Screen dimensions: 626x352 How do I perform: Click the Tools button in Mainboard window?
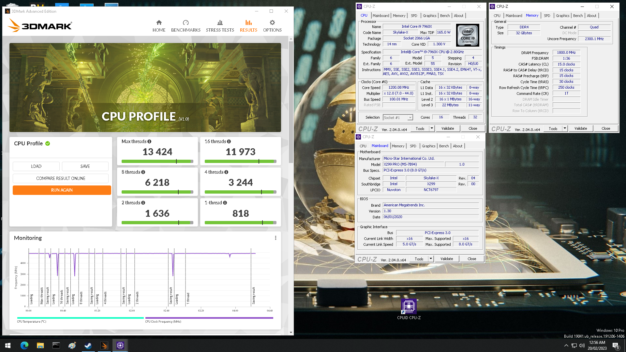419,259
